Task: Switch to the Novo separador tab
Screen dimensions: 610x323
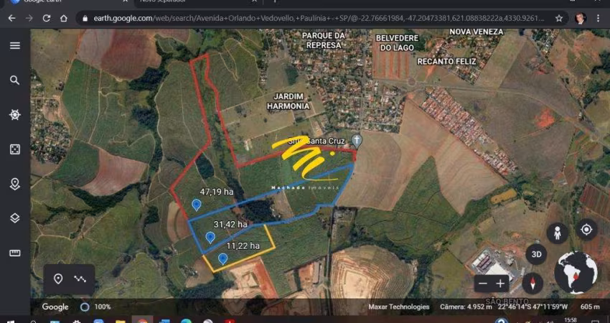Action: tap(197, 2)
